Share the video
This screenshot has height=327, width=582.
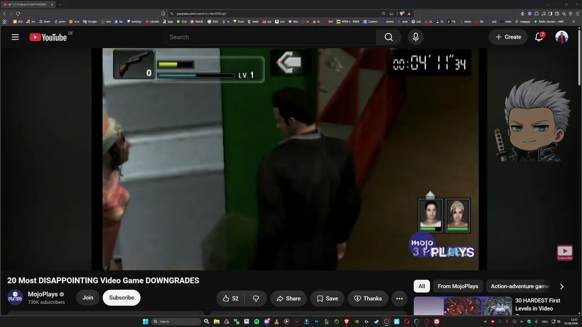tap(289, 298)
